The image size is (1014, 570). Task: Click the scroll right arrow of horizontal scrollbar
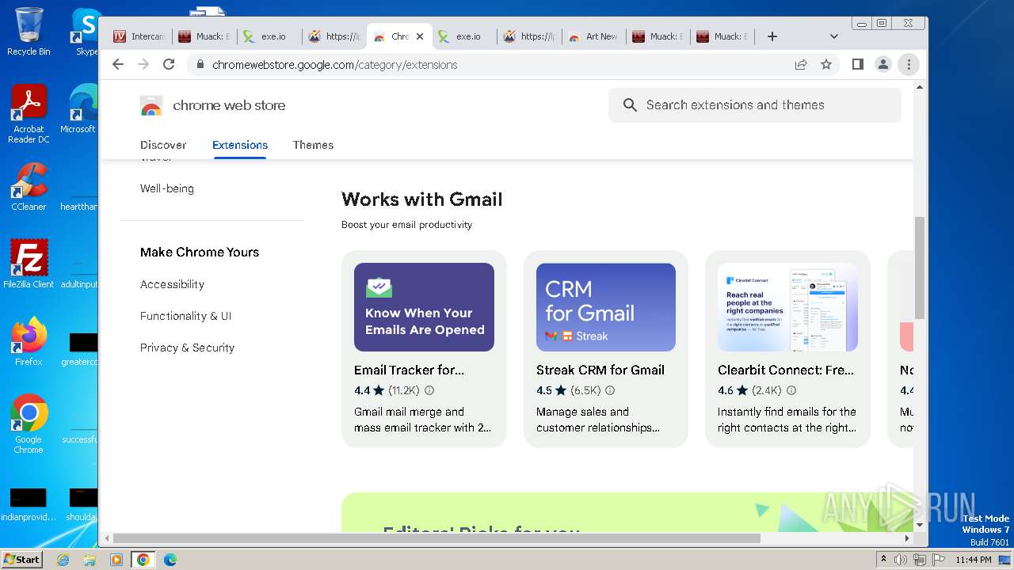click(x=907, y=538)
